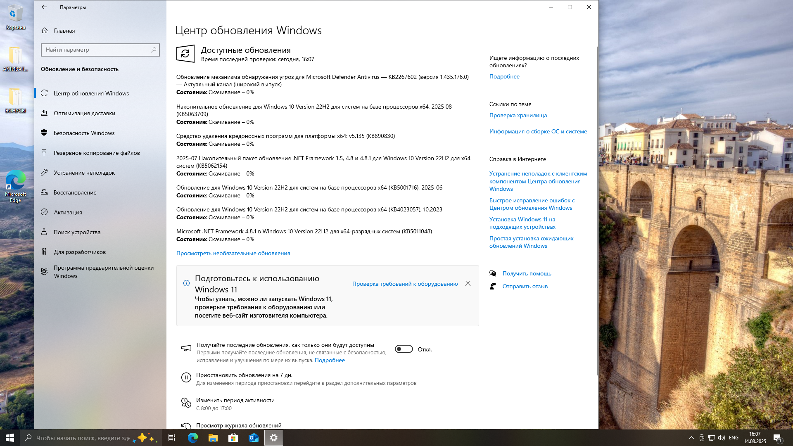The width and height of the screenshot is (793, 446).
Task: Open the АКТИВАТ... folder on desktop
Action: coord(15,59)
